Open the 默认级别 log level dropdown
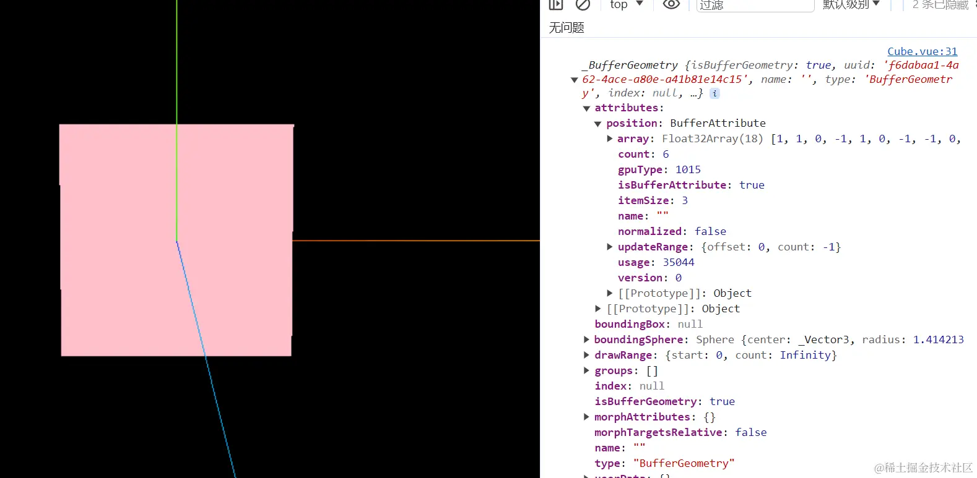977x478 pixels. (x=851, y=4)
